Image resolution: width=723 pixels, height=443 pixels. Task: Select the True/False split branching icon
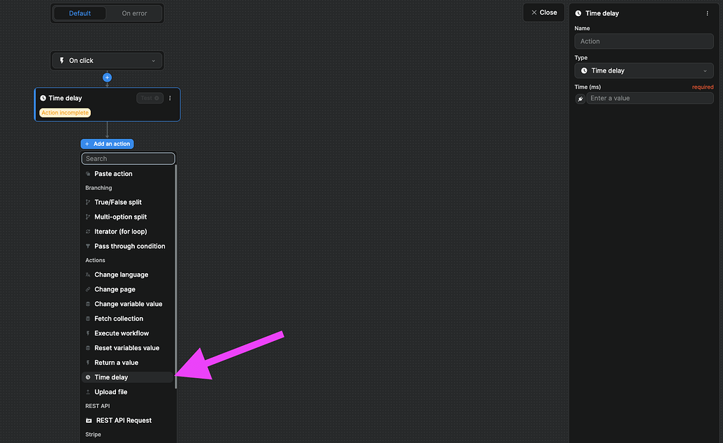[88, 202]
